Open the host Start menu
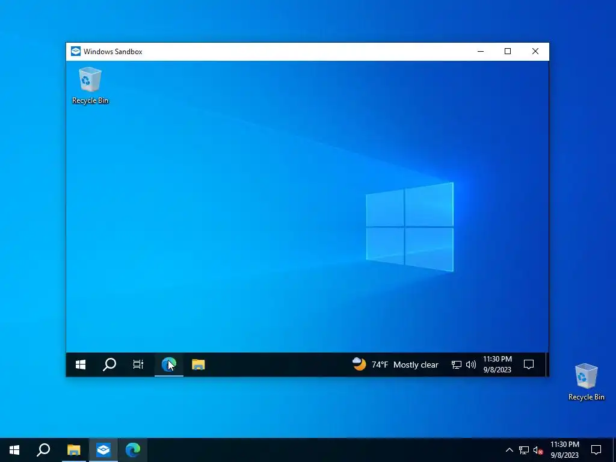This screenshot has height=462, width=616. (14, 450)
